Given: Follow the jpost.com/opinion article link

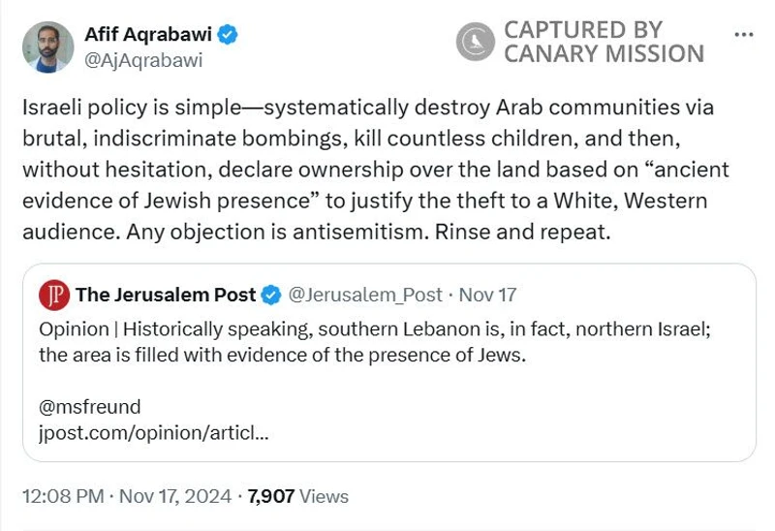Looking at the screenshot, I should (x=153, y=432).
